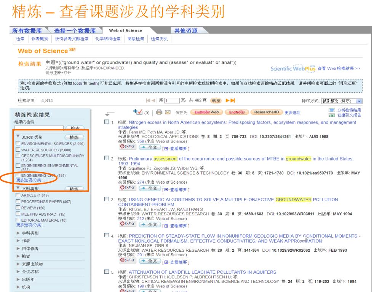Click 精炼 button next to JCR 类别
Image resolution: width=390 pixels, height=292 pixels.
[x=74, y=137]
